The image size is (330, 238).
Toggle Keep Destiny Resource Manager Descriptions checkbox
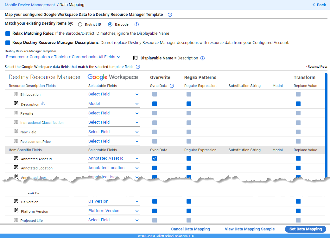tap(8, 43)
